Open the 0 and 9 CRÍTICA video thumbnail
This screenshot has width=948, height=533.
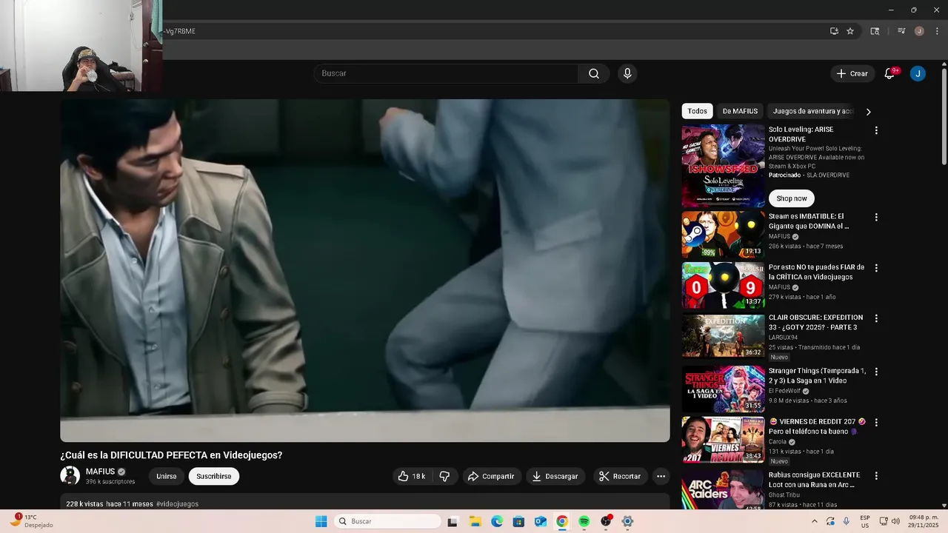point(723,285)
